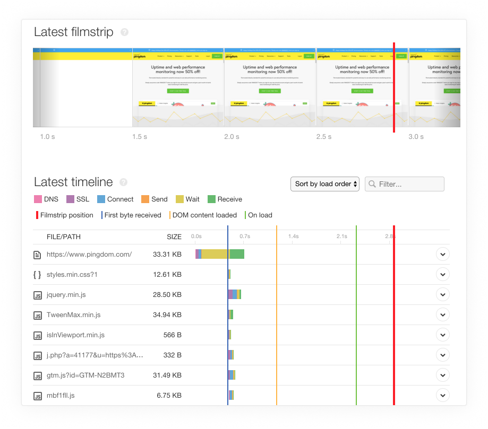Viewport: 488px width, 429px height.
Task: Expand the styles.min.css row details
Action: (442, 275)
